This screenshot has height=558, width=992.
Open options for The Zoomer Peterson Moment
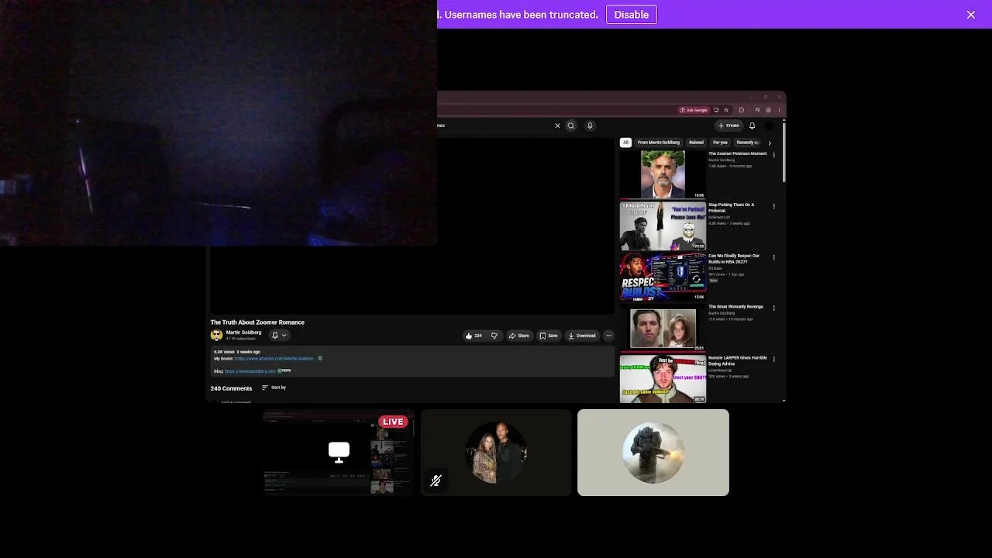coord(773,155)
